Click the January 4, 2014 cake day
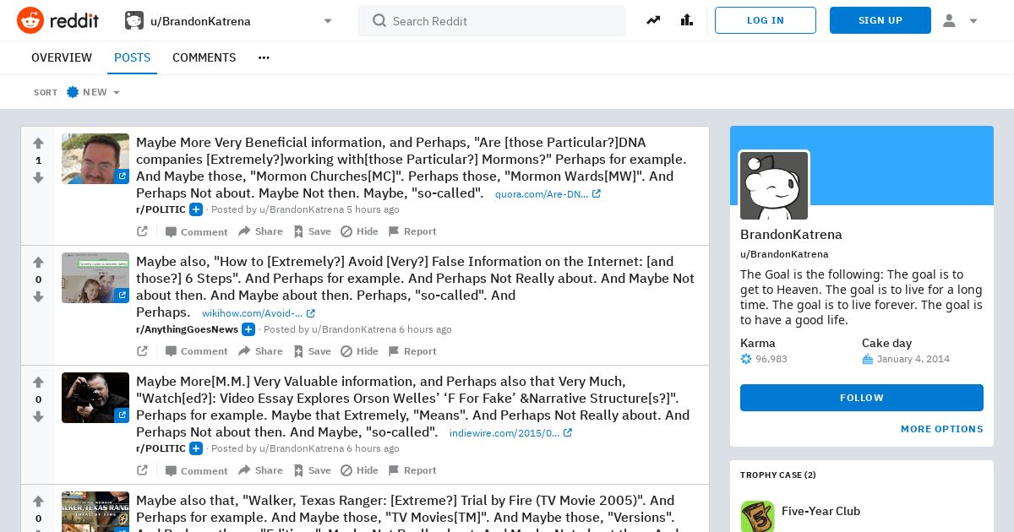The image size is (1014, 532). point(913,359)
